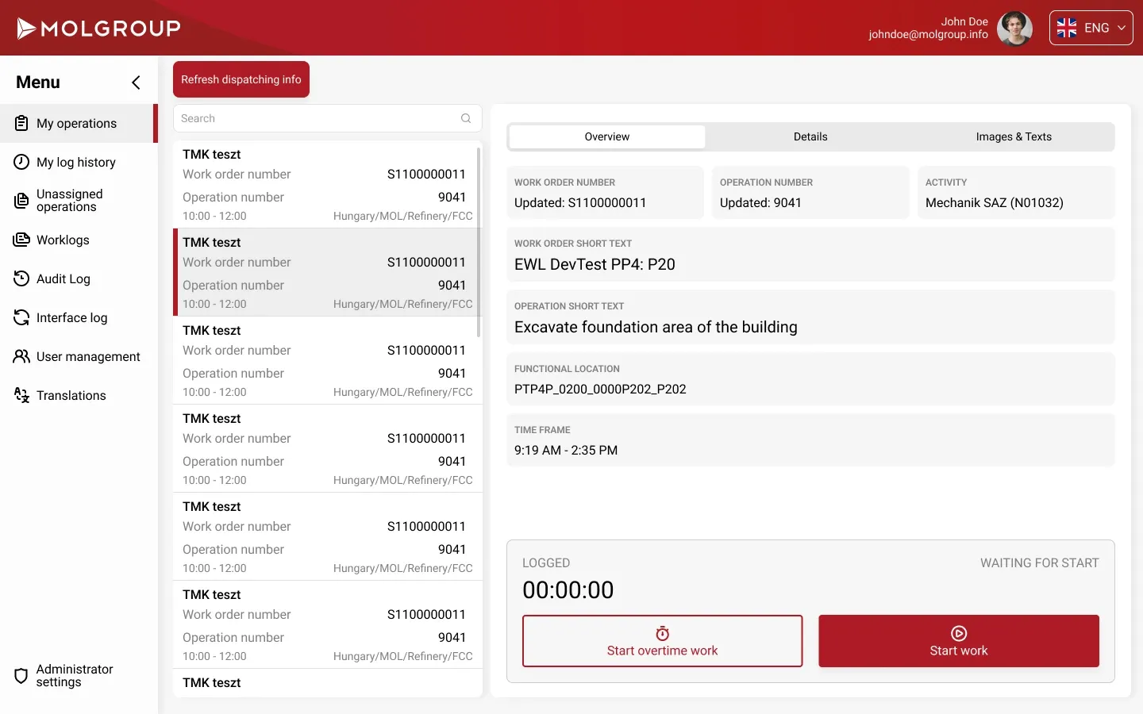Click the My operations clipboard icon
The image size is (1143, 714).
[x=21, y=123]
